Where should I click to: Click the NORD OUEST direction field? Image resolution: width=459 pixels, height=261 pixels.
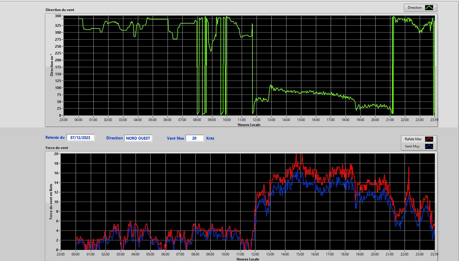[x=138, y=138]
